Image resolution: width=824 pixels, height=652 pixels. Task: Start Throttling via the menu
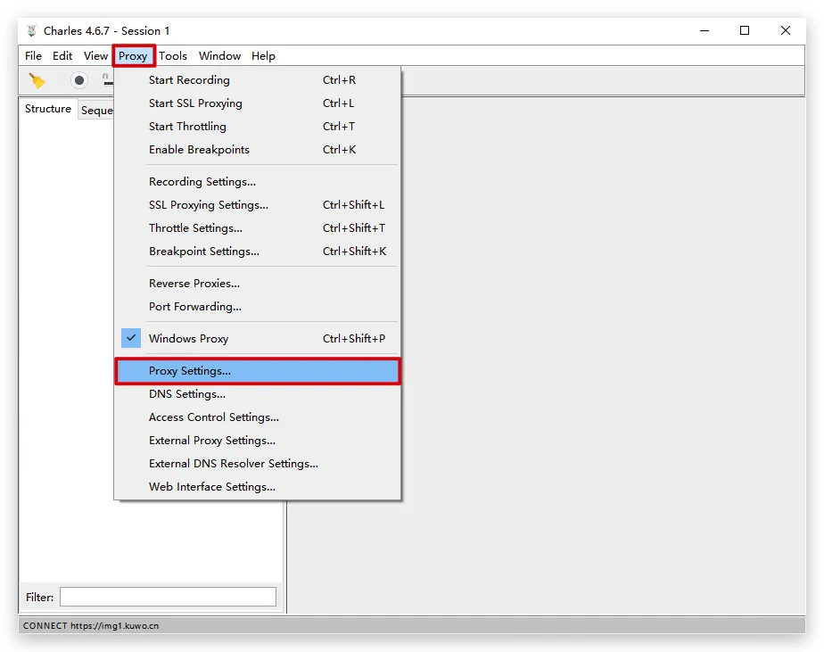tap(187, 127)
